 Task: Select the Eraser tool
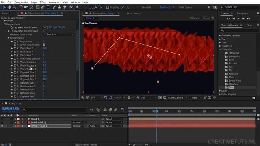pos(65,7)
